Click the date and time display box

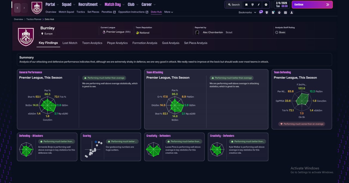281,5
